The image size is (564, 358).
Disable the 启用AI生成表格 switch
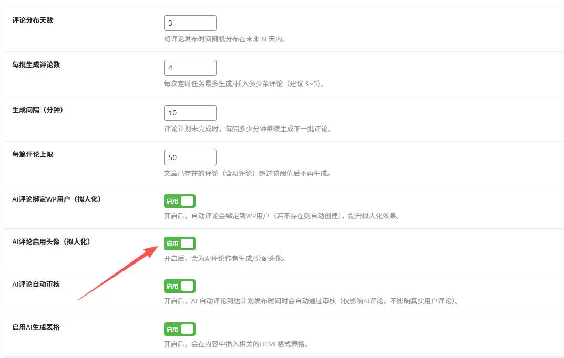[179, 329]
